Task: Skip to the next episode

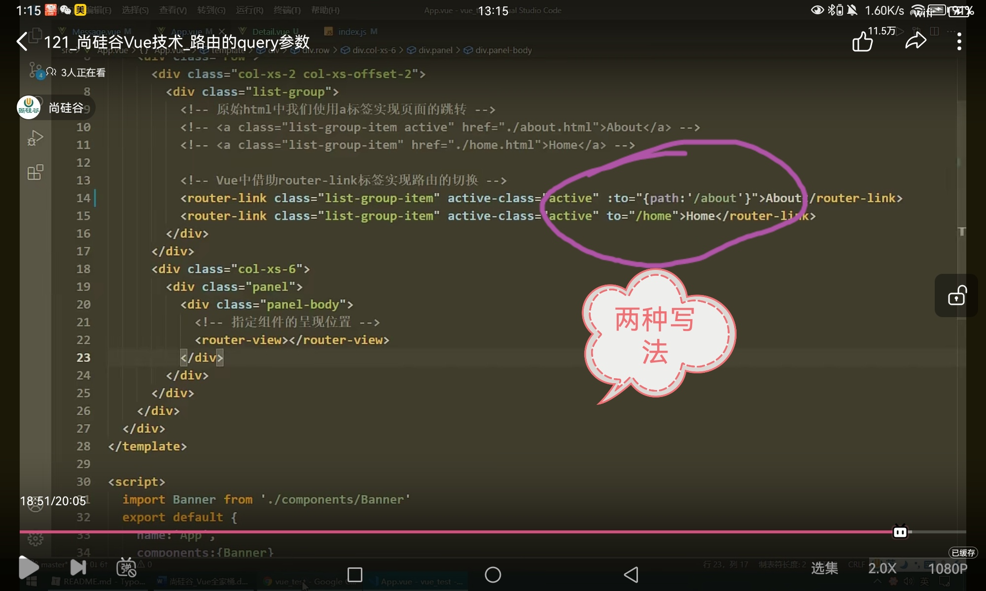Action: (x=78, y=567)
